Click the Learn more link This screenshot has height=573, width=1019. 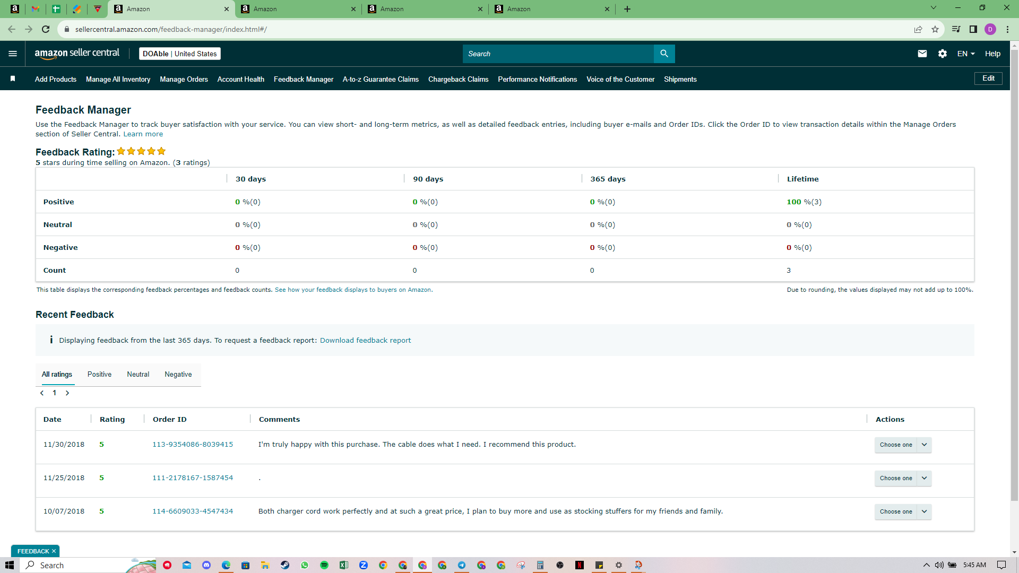(x=143, y=134)
